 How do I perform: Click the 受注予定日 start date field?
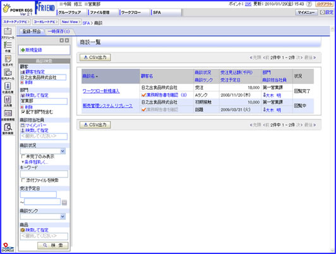point(39,195)
